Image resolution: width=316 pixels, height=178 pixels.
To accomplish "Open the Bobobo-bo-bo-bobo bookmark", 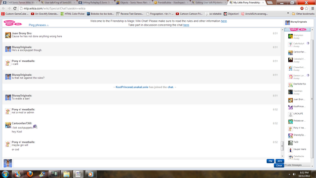I will 100,14.
